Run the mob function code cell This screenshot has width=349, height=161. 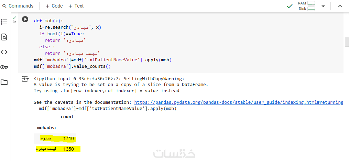[25, 19]
